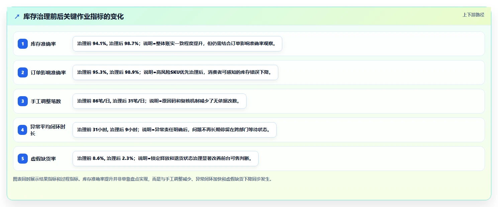Click the detail box showing 治理前 94.1%

(177, 44)
